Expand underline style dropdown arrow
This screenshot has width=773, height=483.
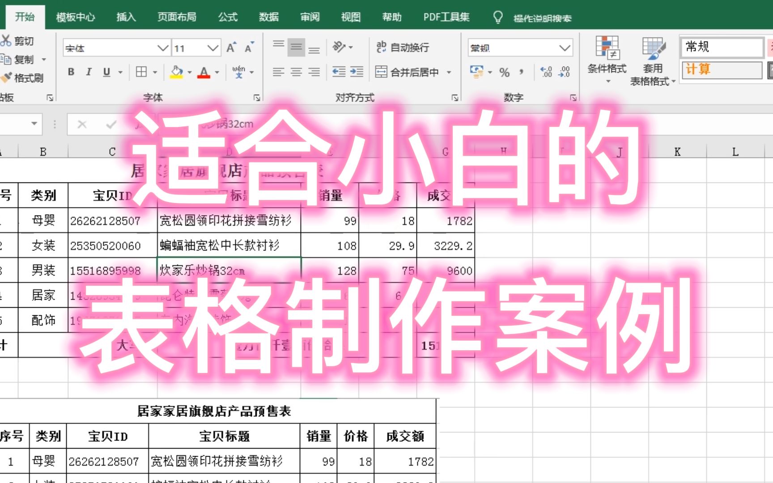tap(120, 72)
